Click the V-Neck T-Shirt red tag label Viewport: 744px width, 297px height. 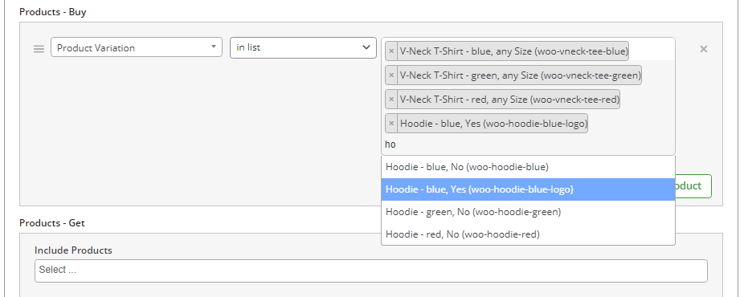click(509, 100)
